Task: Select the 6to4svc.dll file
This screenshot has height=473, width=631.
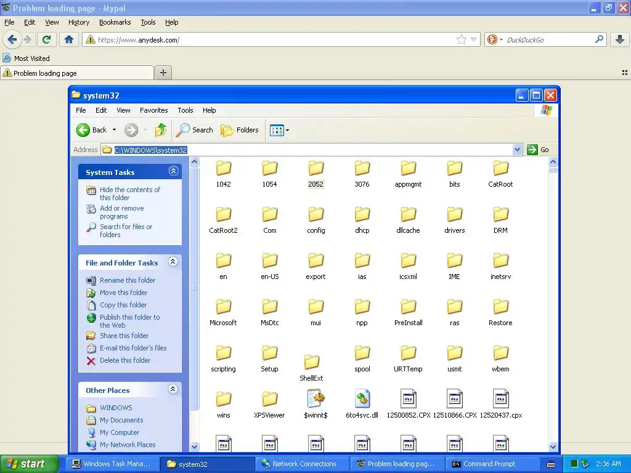Action: (x=362, y=403)
